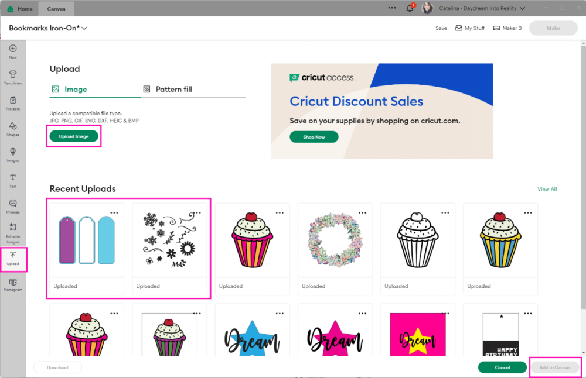
Task: Open the notifications bell
Action: pos(410,9)
